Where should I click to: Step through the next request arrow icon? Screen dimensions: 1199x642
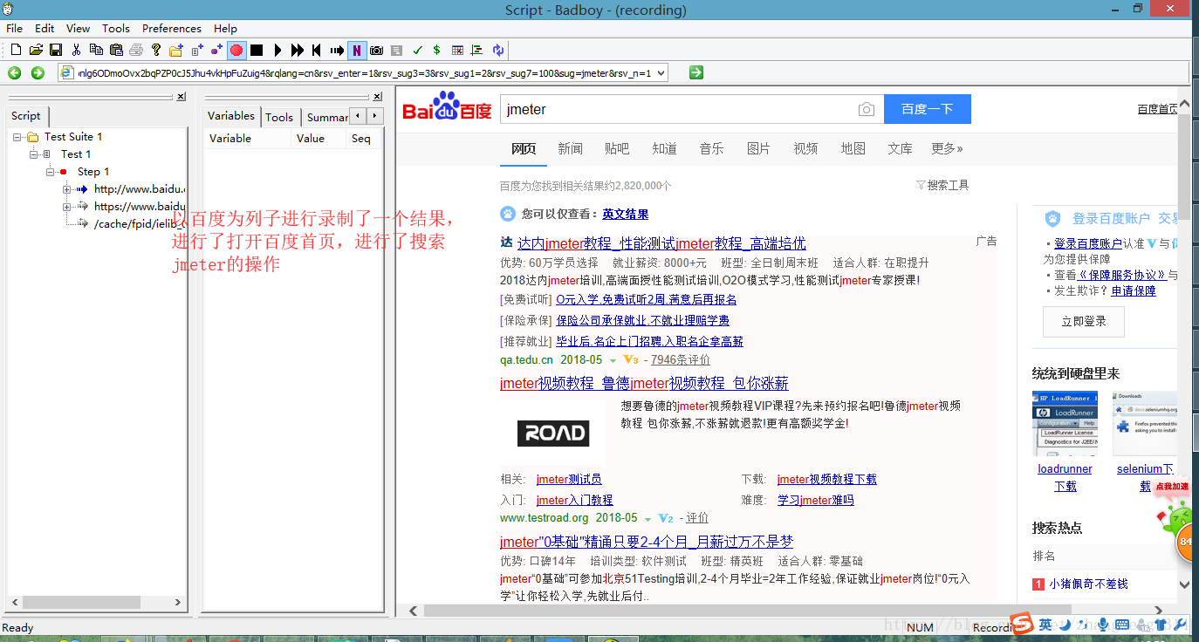(337, 50)
